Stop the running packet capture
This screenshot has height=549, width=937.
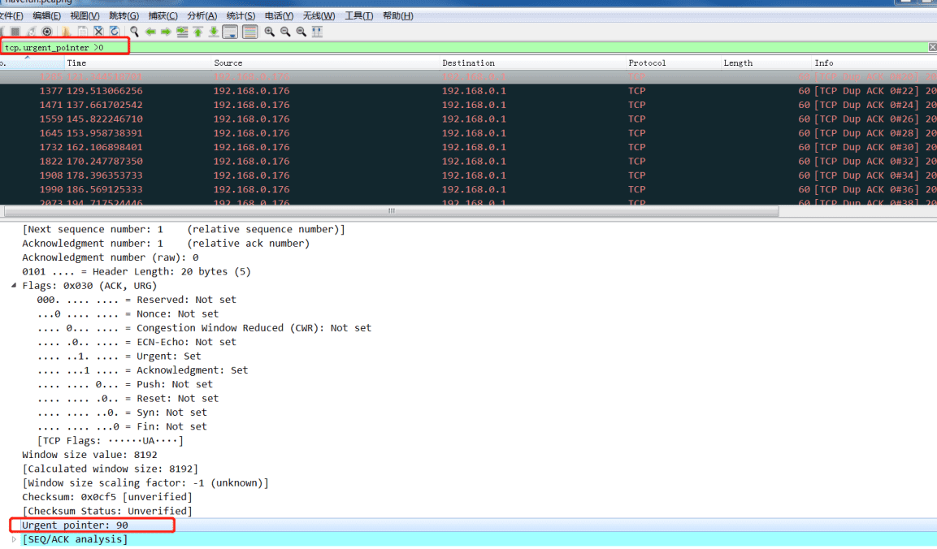click(x=15, y=32)
